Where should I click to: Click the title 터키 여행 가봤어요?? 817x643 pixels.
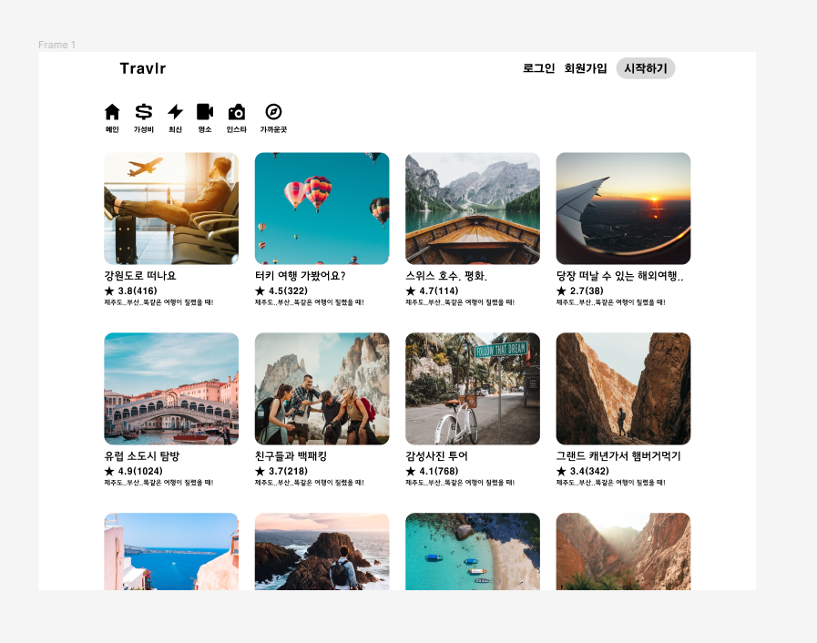[x=301, y=276]
